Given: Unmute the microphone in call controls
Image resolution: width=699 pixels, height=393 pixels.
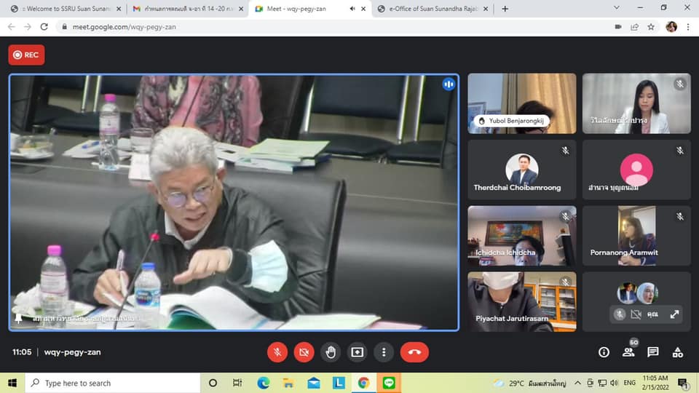Looking at the screenshot, I should point(277,352).
